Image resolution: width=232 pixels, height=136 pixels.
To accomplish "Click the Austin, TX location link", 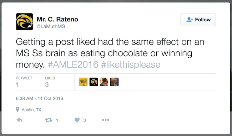I will (x=31, y=110).
